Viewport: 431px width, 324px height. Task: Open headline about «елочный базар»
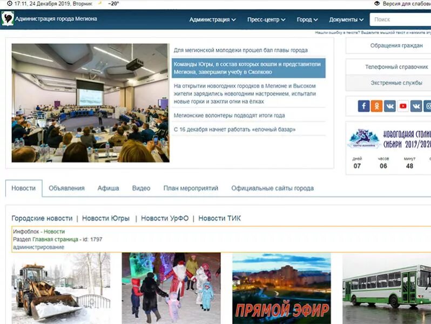click(x=234, y=130)
